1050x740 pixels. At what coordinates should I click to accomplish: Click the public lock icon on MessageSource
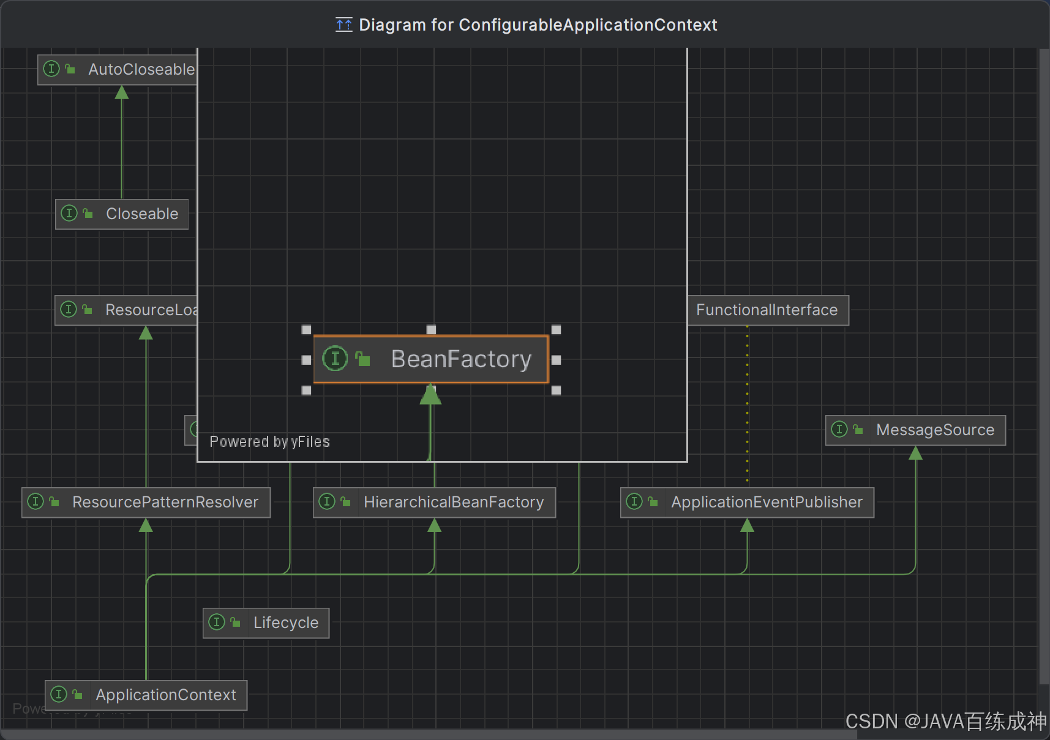click(858, 430)
